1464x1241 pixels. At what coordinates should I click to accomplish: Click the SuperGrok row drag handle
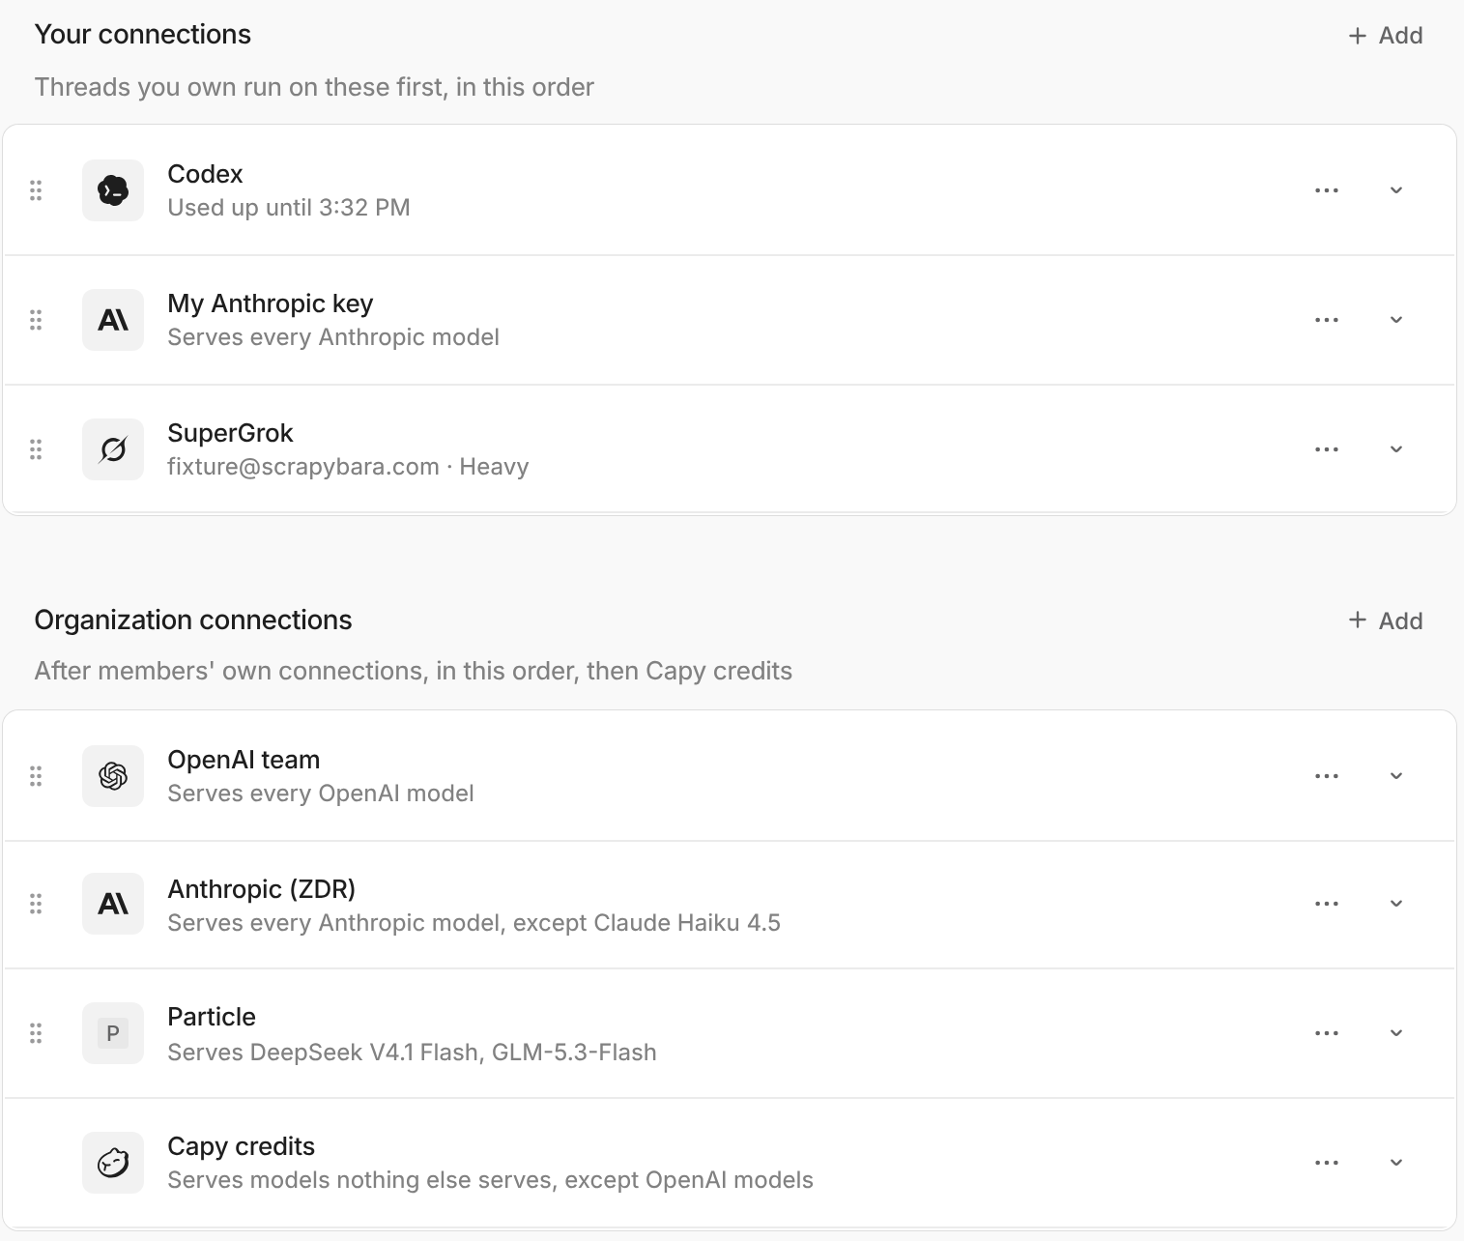(x=36, y=449)
